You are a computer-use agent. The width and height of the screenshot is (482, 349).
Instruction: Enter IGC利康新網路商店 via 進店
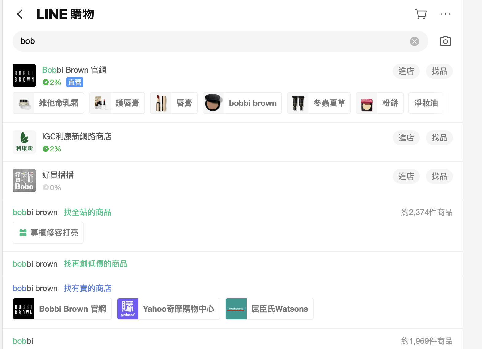pos(406,138)
